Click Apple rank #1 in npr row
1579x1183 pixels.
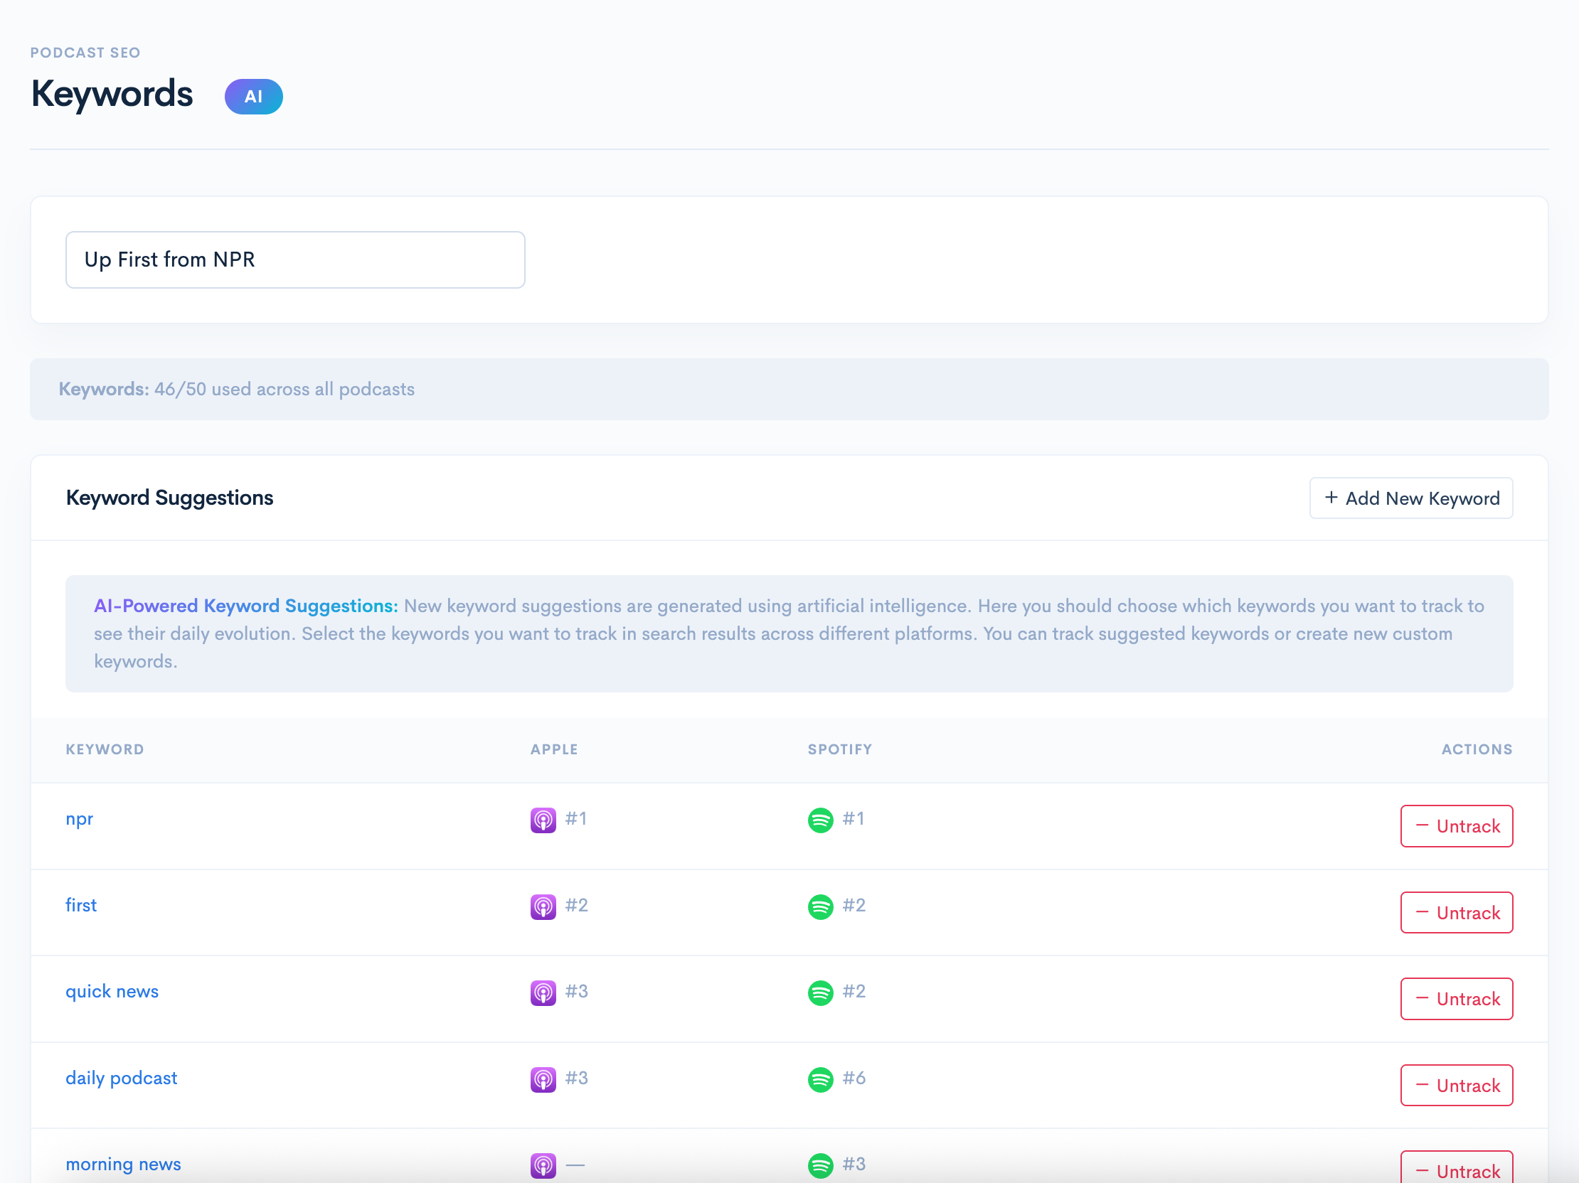pos(576,818)
